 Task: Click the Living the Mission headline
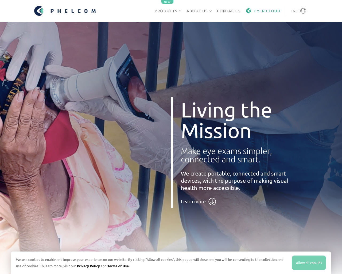tap(226, 121)
